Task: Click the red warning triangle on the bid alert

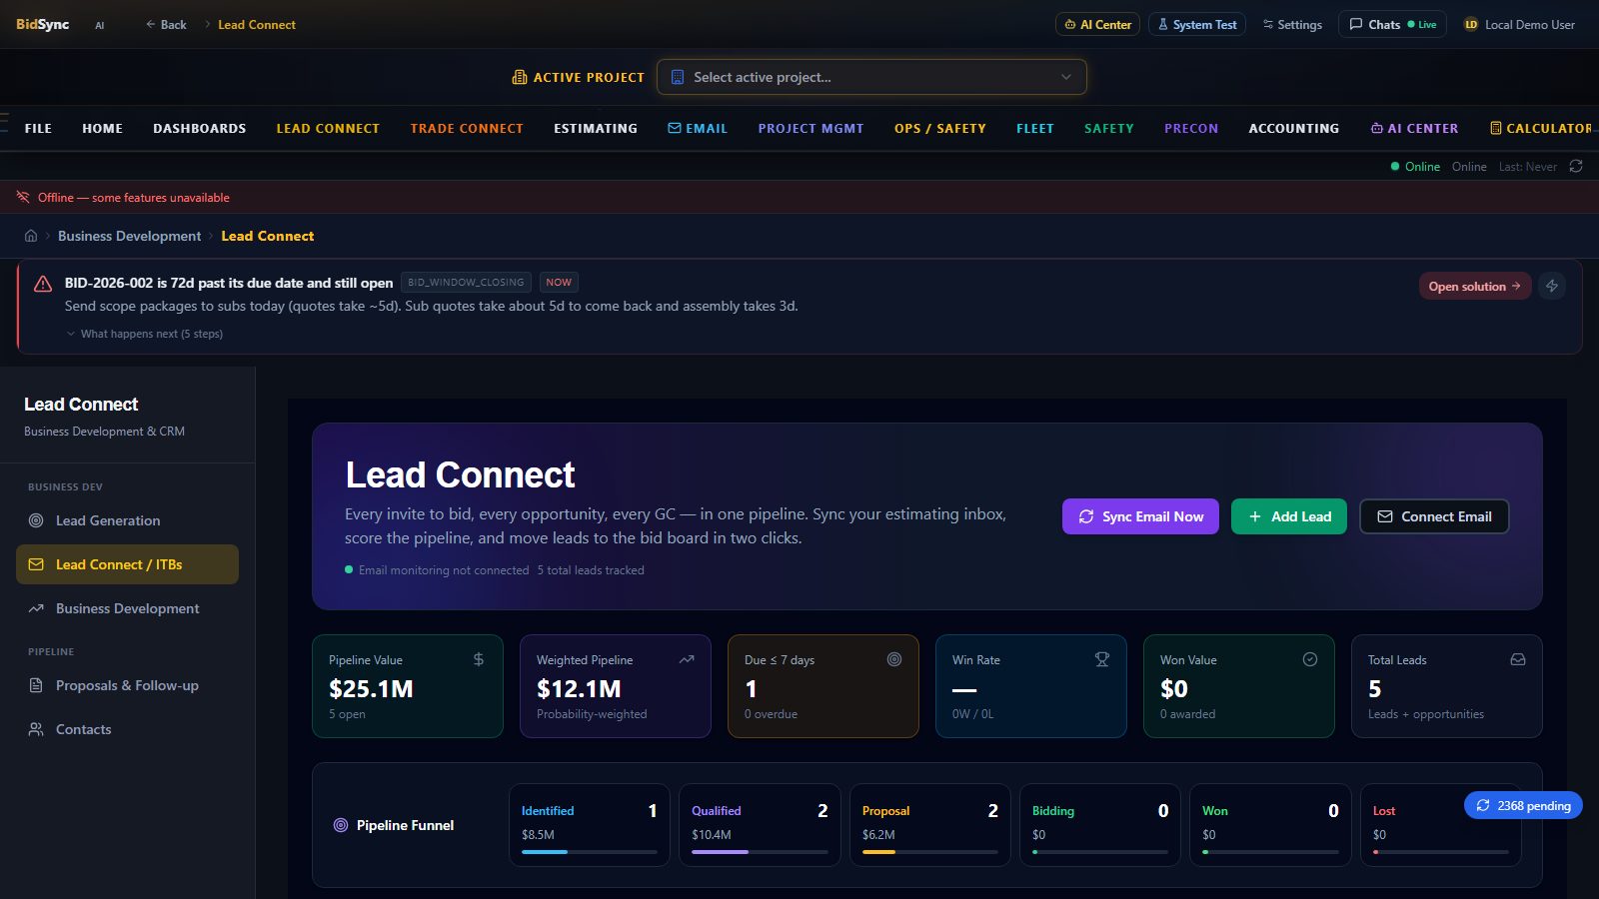Action: 43,284
